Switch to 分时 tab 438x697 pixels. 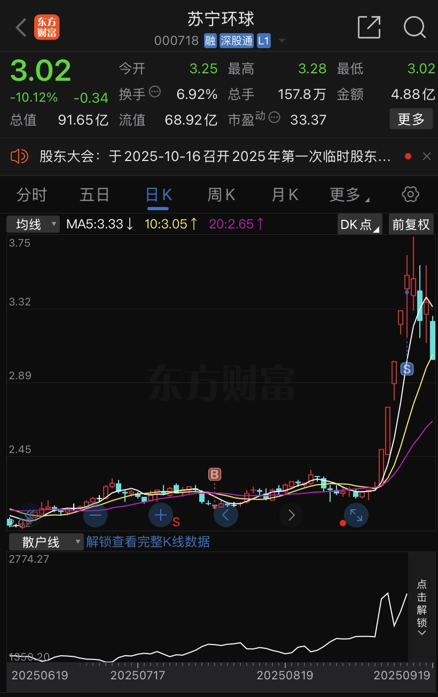click(32, 195)
